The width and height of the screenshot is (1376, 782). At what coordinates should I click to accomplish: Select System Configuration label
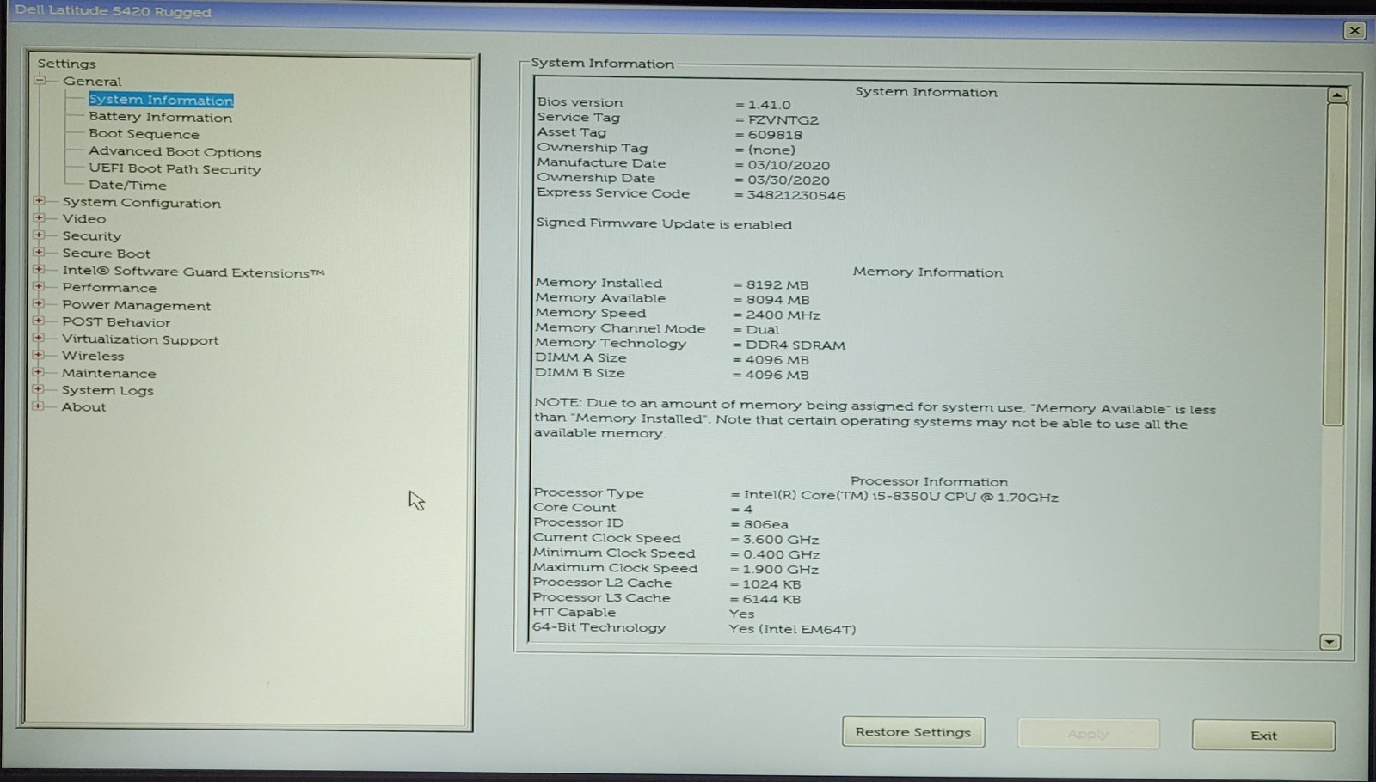(x=141, y=203)
